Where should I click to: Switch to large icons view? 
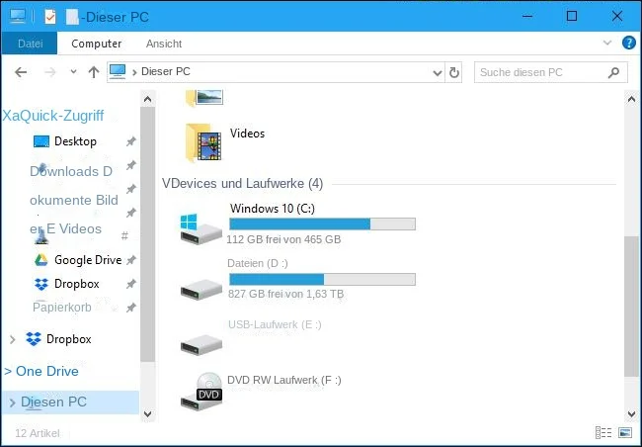[x=625, y=432]
